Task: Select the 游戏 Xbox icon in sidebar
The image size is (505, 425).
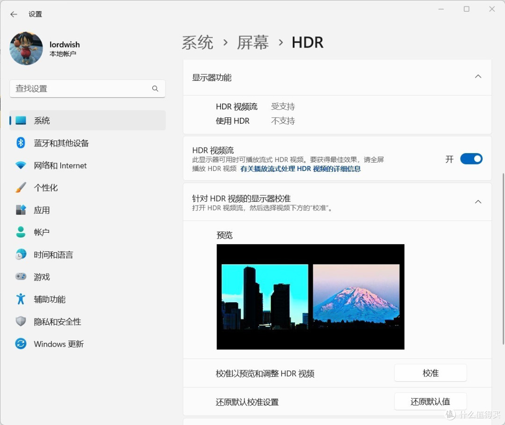Action: (21, 276)
